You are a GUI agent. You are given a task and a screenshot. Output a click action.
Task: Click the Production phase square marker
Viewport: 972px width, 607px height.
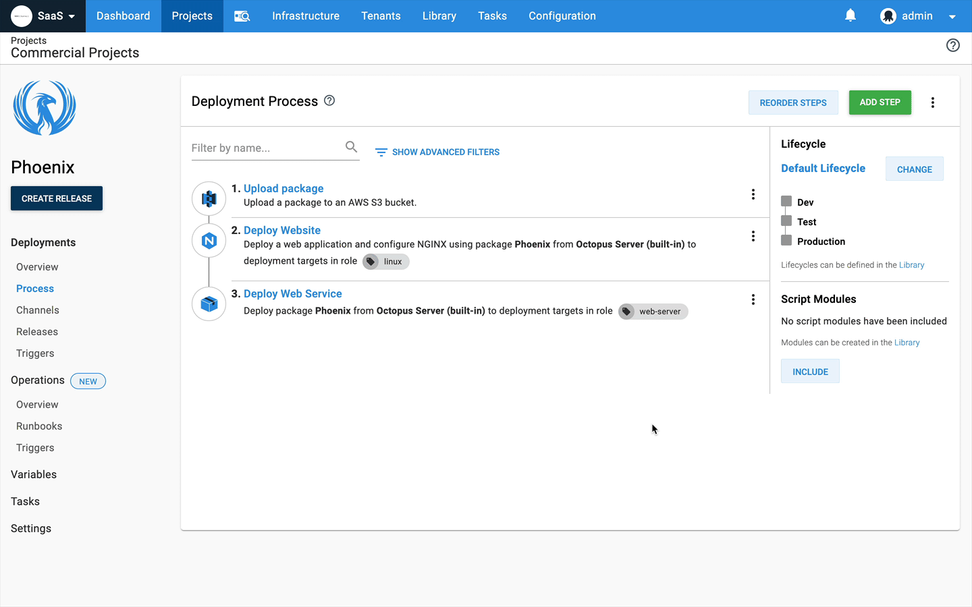(x=786, y=240)
